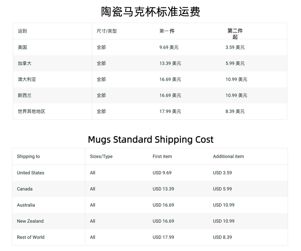Click the 第二件起 column header
301x251 pixels.
coord(235,34)
